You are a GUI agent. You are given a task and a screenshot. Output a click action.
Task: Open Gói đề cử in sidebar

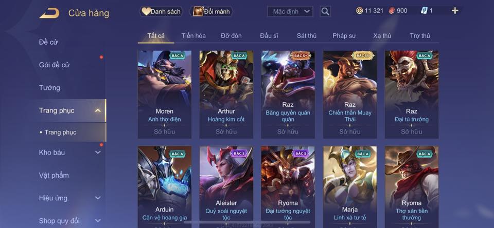click(54, 65)
